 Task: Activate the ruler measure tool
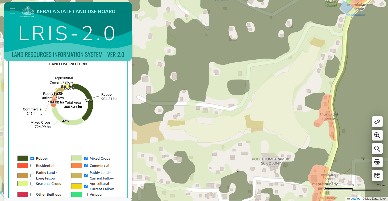[377, 122]
